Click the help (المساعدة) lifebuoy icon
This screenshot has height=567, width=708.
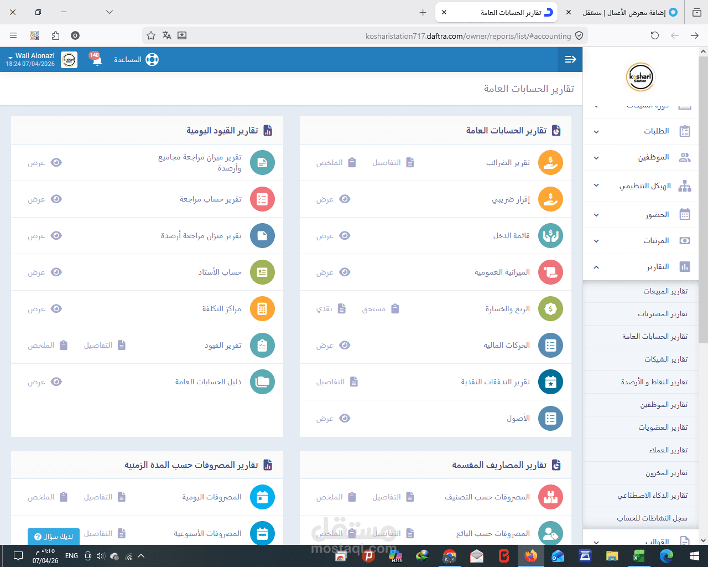tap(152, 59)
